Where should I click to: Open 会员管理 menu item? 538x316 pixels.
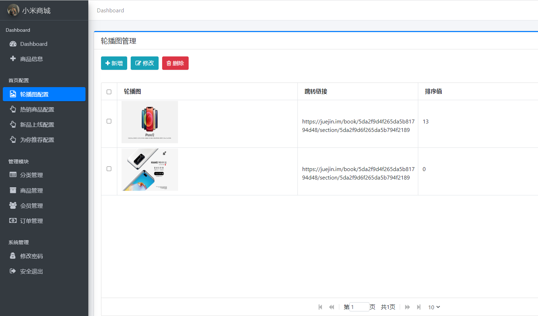tap(44, 206)
